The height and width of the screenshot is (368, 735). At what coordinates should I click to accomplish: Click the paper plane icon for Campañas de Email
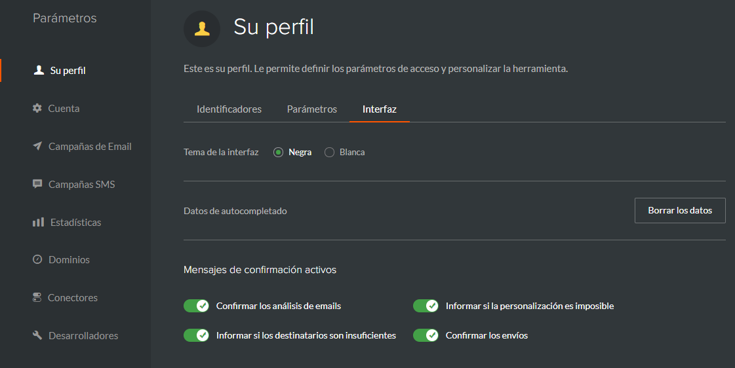(x=37, y=146)
